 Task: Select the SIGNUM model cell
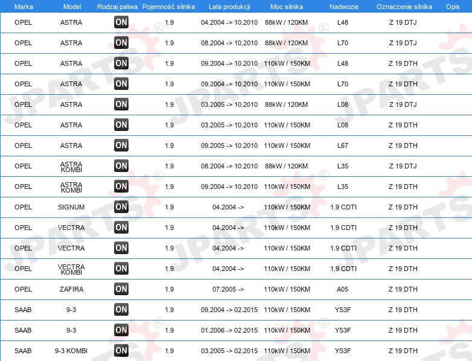click(x=71, y=207)
